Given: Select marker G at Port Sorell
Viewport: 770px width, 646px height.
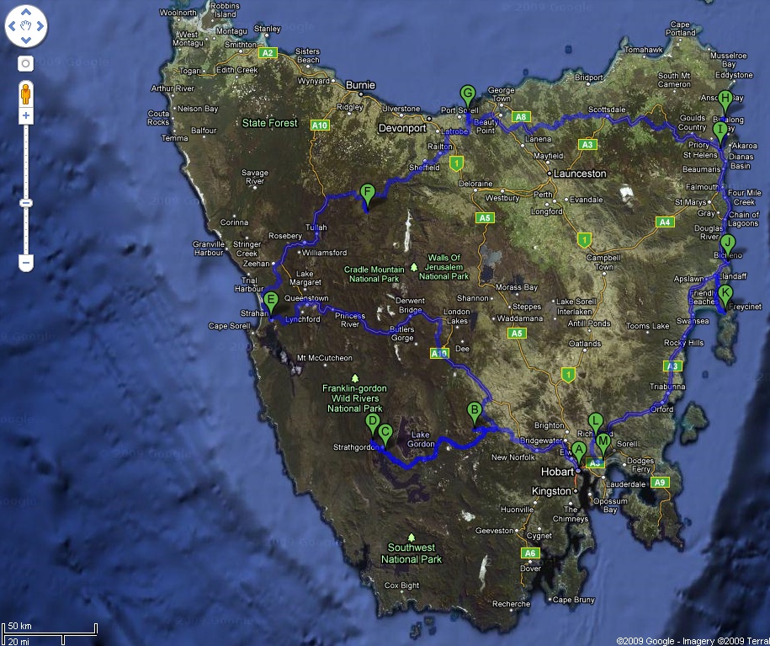Looking at the screenshot, I should pyautogui.click(x=468, y=94).
